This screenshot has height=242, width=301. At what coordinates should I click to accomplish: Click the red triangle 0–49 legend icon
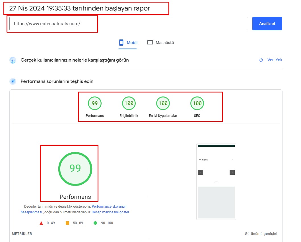(41, 223)
